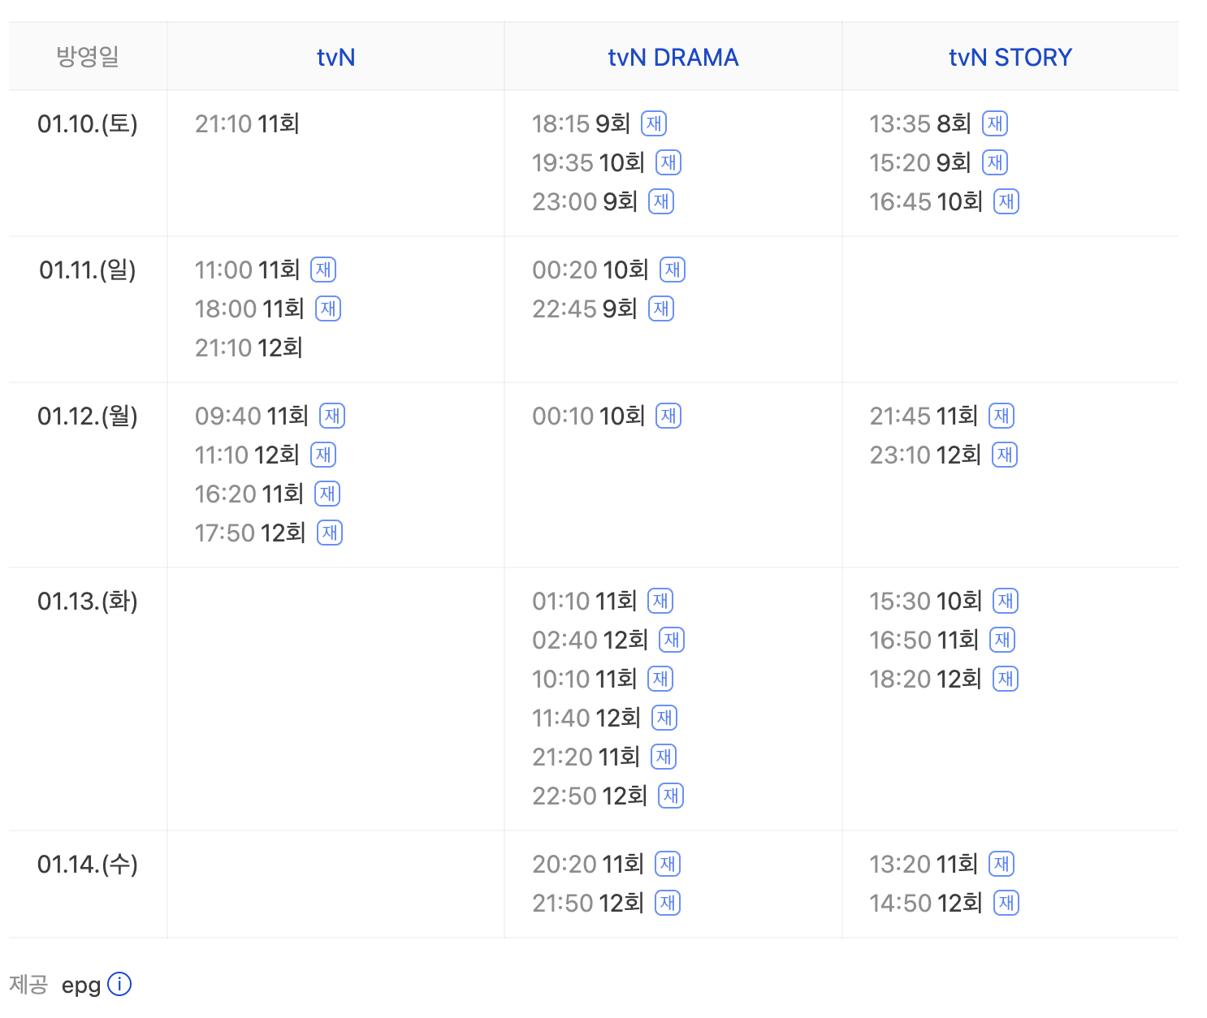
Task: Click the 02:40 12회 schedule text
Action: (591, 640)
